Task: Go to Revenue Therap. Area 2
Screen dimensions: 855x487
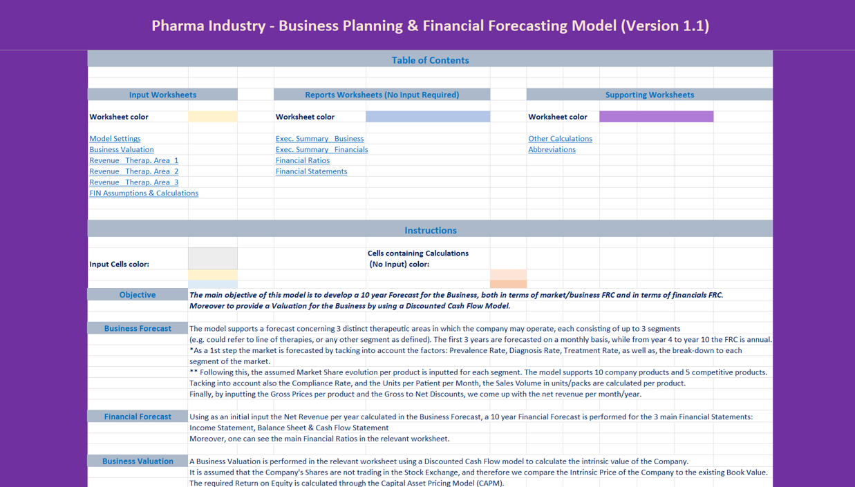Action: click(133, 171)
